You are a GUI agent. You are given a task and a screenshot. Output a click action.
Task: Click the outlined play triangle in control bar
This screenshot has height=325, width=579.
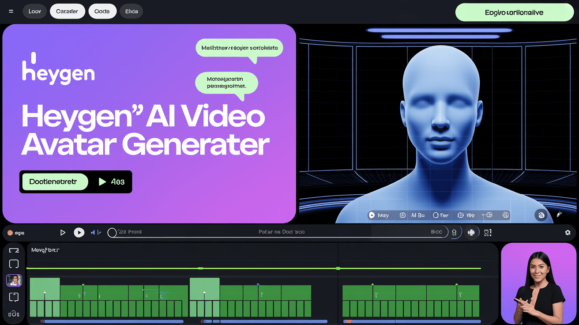click(x=63, y=232)
